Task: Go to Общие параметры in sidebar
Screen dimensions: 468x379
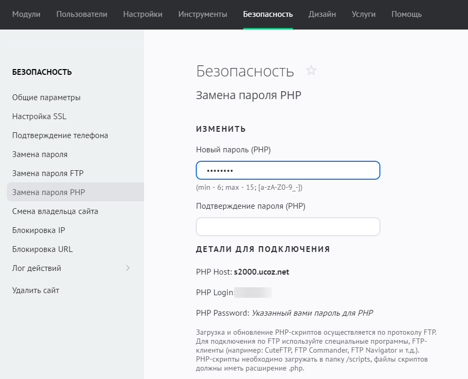Action: (46, 98)
